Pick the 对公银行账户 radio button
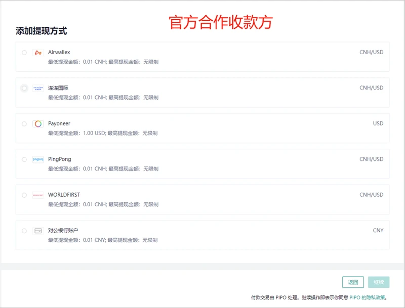 24,231
